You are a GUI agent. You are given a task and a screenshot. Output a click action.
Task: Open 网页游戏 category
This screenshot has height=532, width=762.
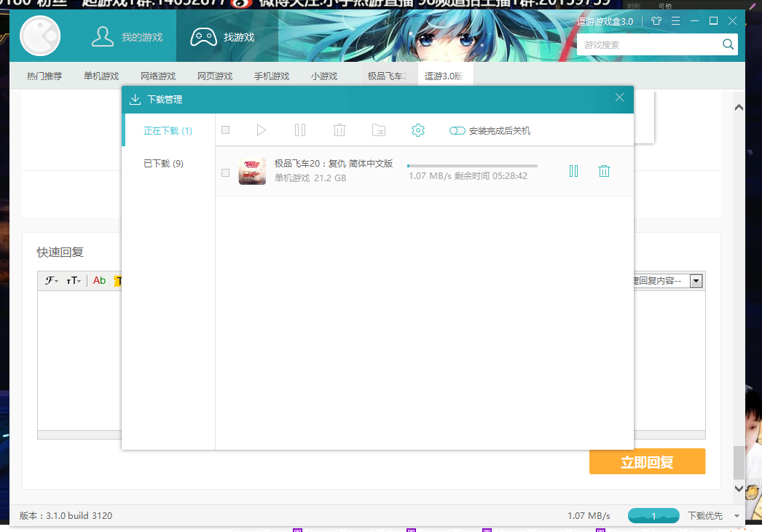pyautogui.click(x=215, y=76)
